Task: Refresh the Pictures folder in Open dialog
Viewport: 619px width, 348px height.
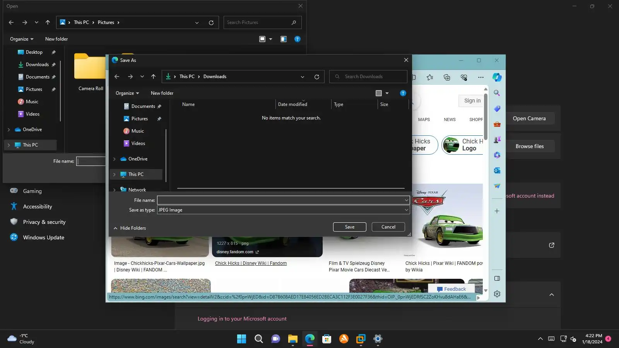Action: (211, 22)
